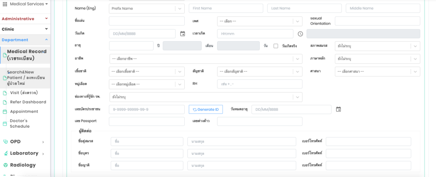The image size is (436, 177).
Task: Open the birth date calendar picker icon
Action: (x=183, y=34)
